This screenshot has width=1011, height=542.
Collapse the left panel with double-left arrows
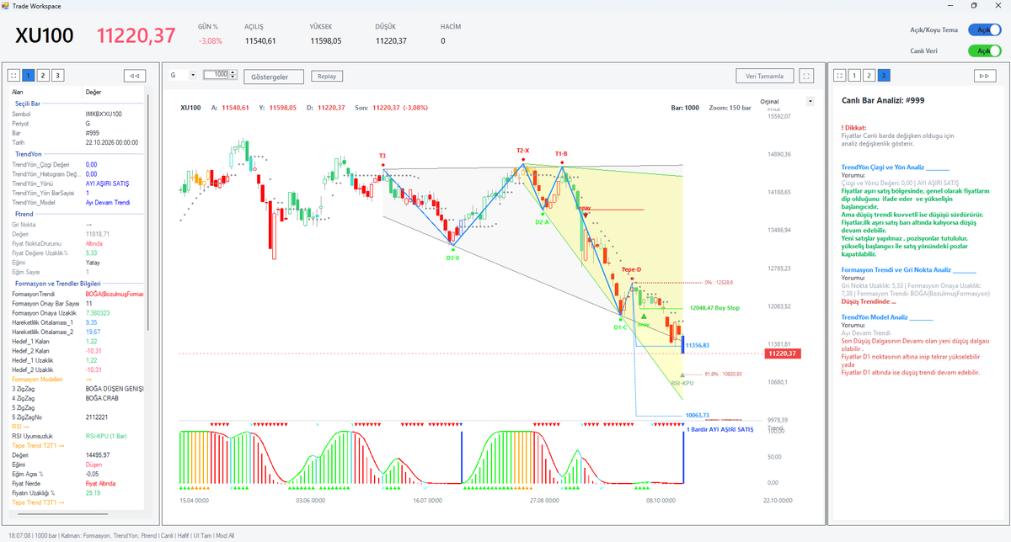click(134, 75)
